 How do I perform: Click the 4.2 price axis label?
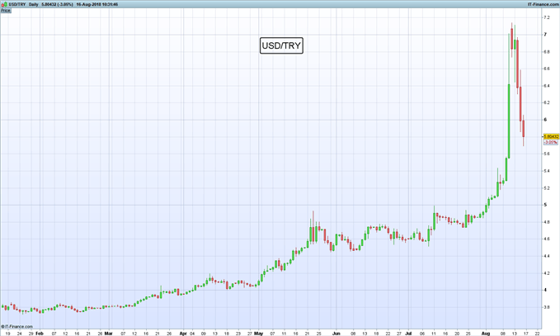(547, 273)
